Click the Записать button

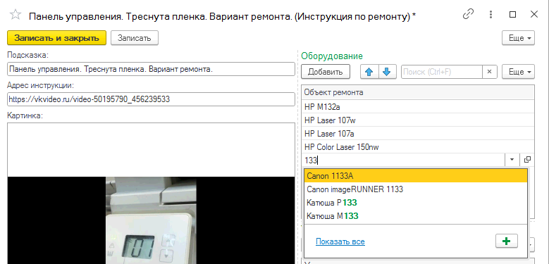135,38
